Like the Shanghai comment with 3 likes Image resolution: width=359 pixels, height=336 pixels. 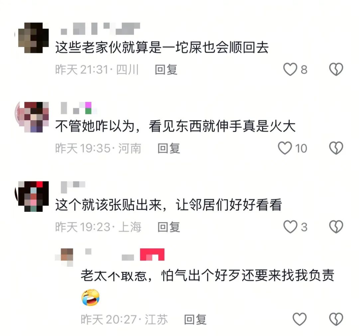point(290,227)
